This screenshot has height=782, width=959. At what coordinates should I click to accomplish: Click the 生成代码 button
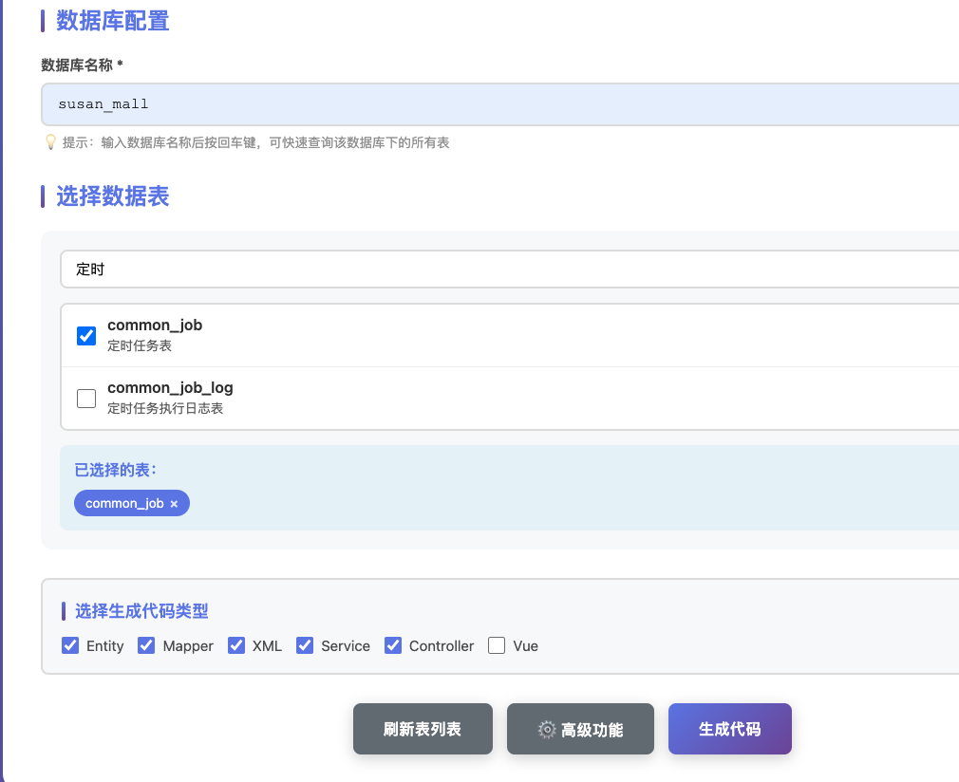[729, 729]
